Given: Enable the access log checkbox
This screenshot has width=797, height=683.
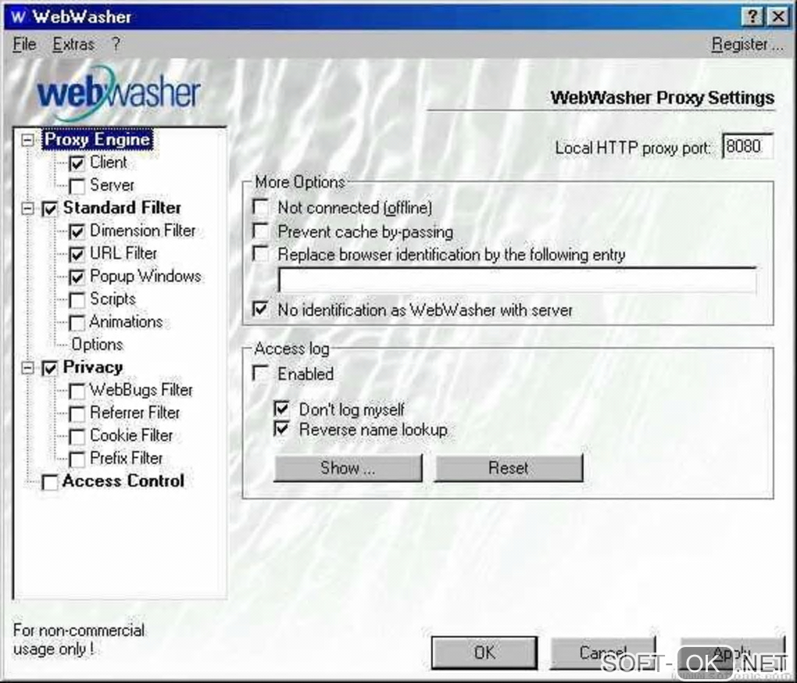Looking at the screenshot, I should [x=261, y=373].
